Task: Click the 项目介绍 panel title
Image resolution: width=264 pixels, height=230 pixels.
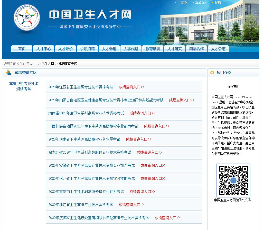Action: (x=224, y=73)
